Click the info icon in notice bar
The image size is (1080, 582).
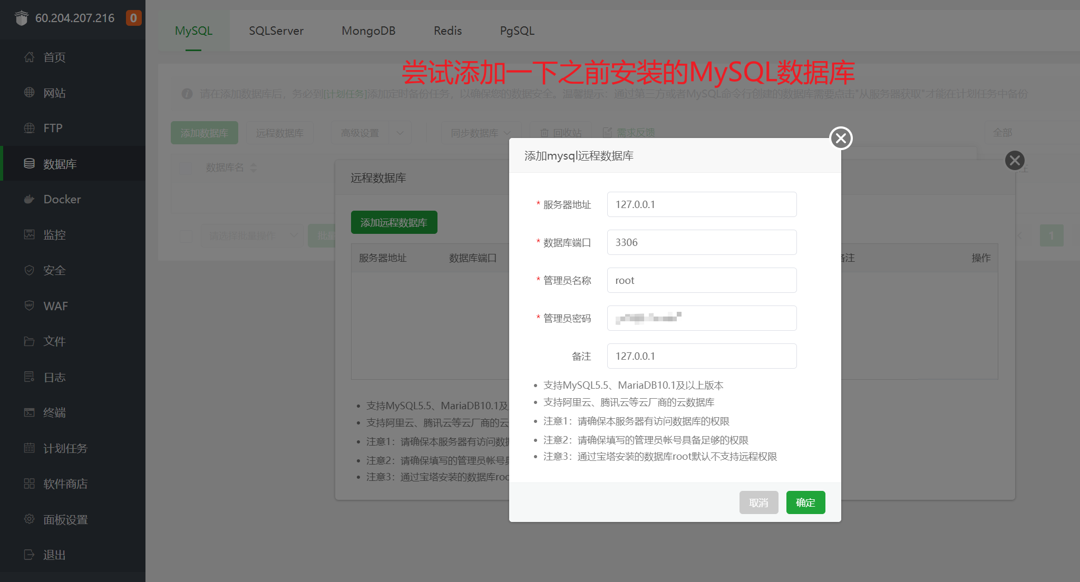click(187, 94)
